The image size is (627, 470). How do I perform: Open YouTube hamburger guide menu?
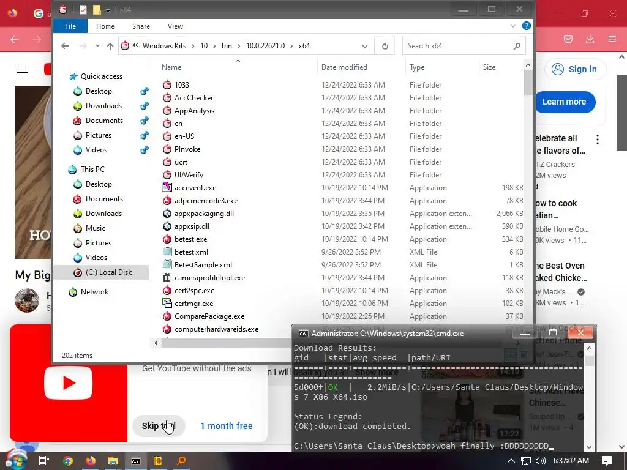(x=22, y=69)
